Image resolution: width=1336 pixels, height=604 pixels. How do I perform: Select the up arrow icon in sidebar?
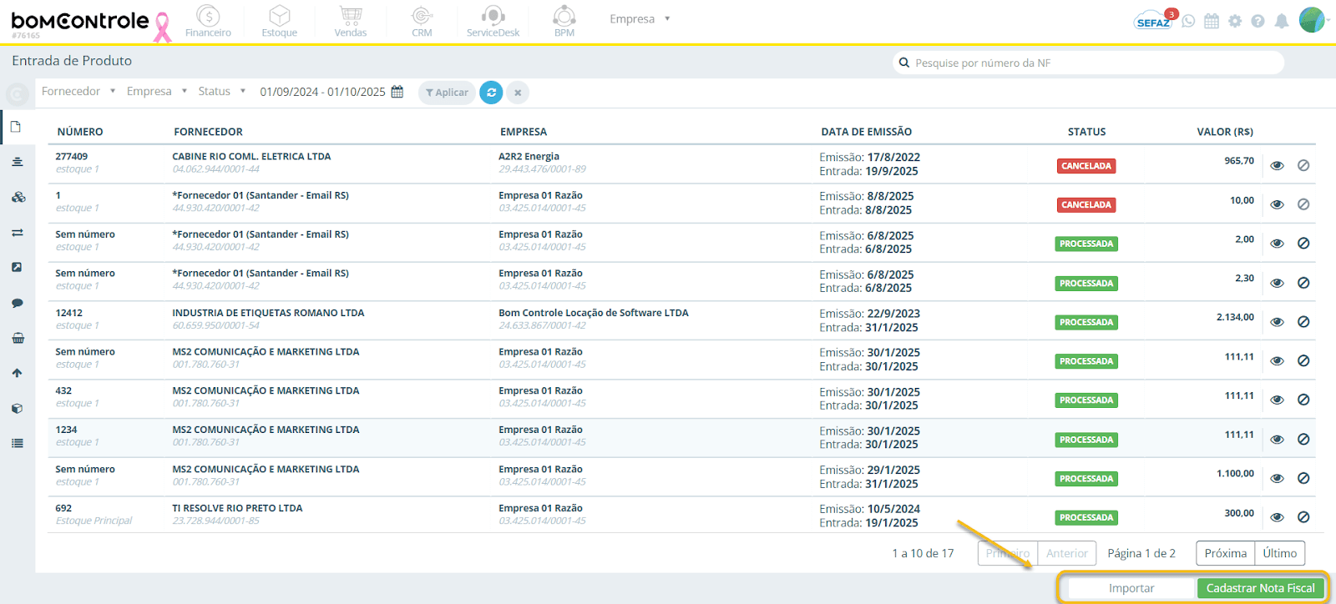click(17, 373)
